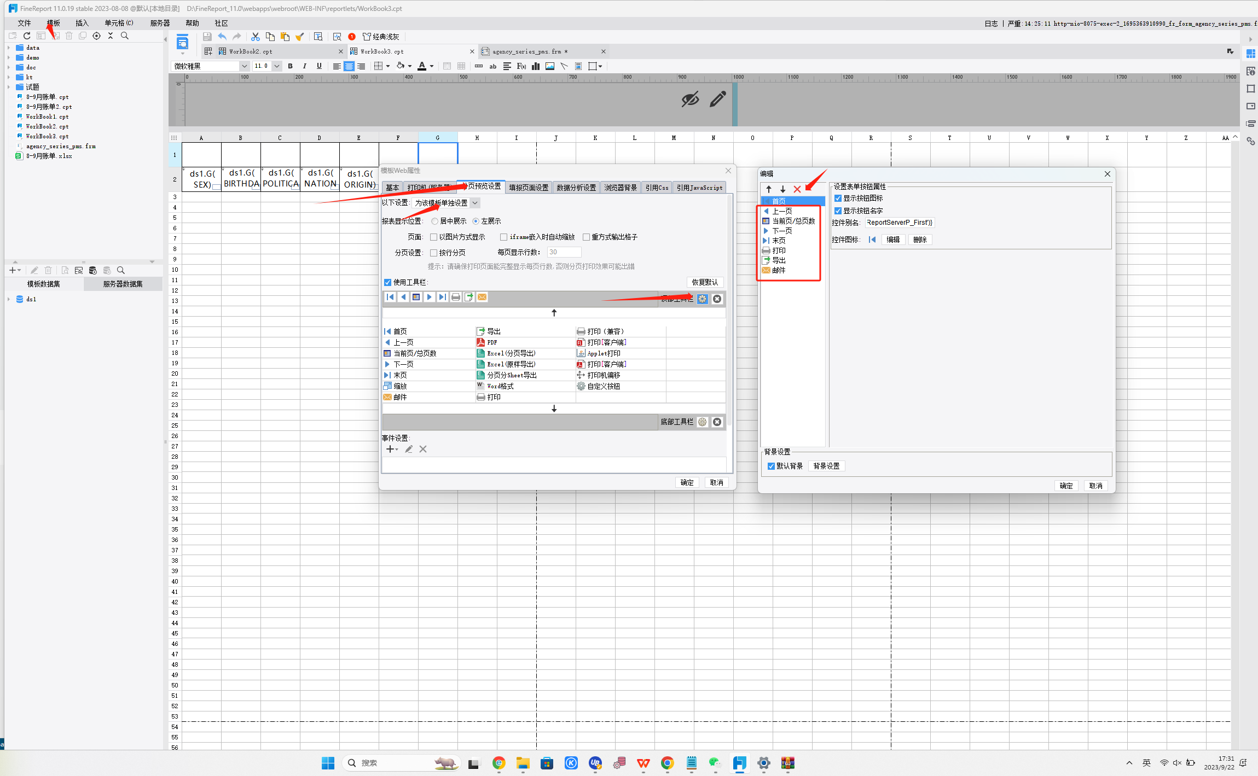Expand the 试题 folder in the file tree

point(9,87)
